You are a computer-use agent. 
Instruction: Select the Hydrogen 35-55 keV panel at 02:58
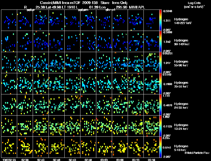pyautogui.click(x=88, y=84)
